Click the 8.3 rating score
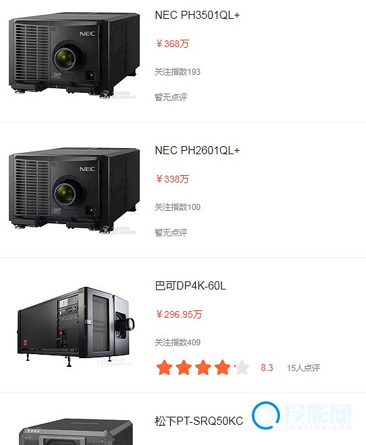Viewport: 366px width, 445px height. tap(267, 368)
